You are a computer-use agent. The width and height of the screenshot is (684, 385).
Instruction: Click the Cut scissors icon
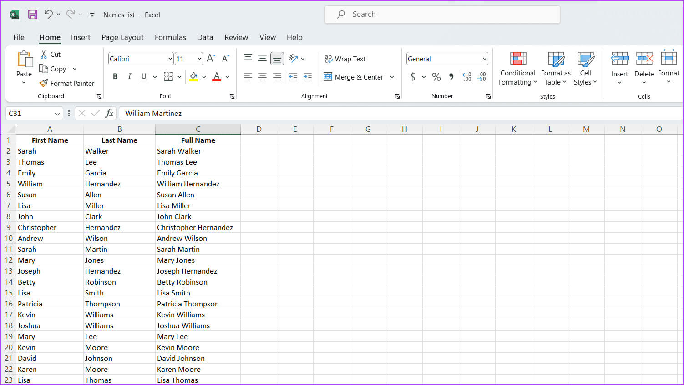point(44,54)
